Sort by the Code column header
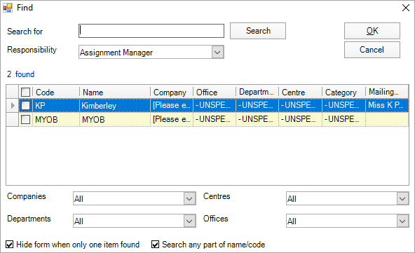This screenshot has height=253, width=415. [56, 92]
